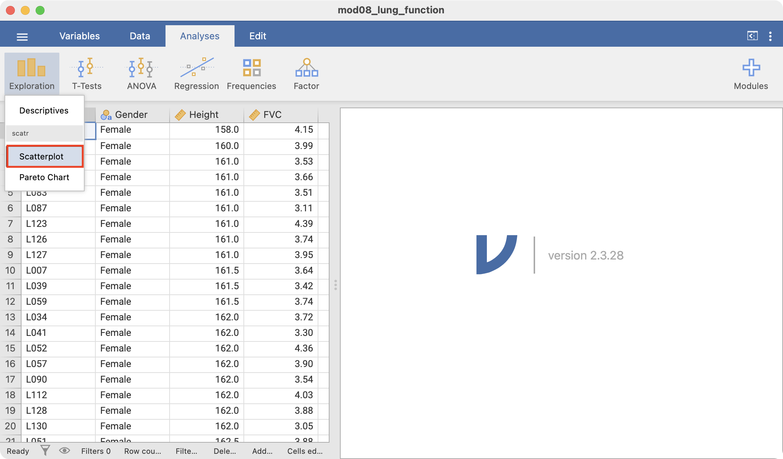Image resolution: width=783 pixels, height=459 pixels.
Task: Click the panel splitter drag handle
Action: [x=335, y=285]
